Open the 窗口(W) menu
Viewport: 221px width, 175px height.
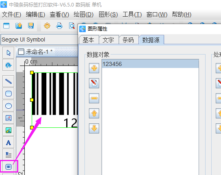157,14
